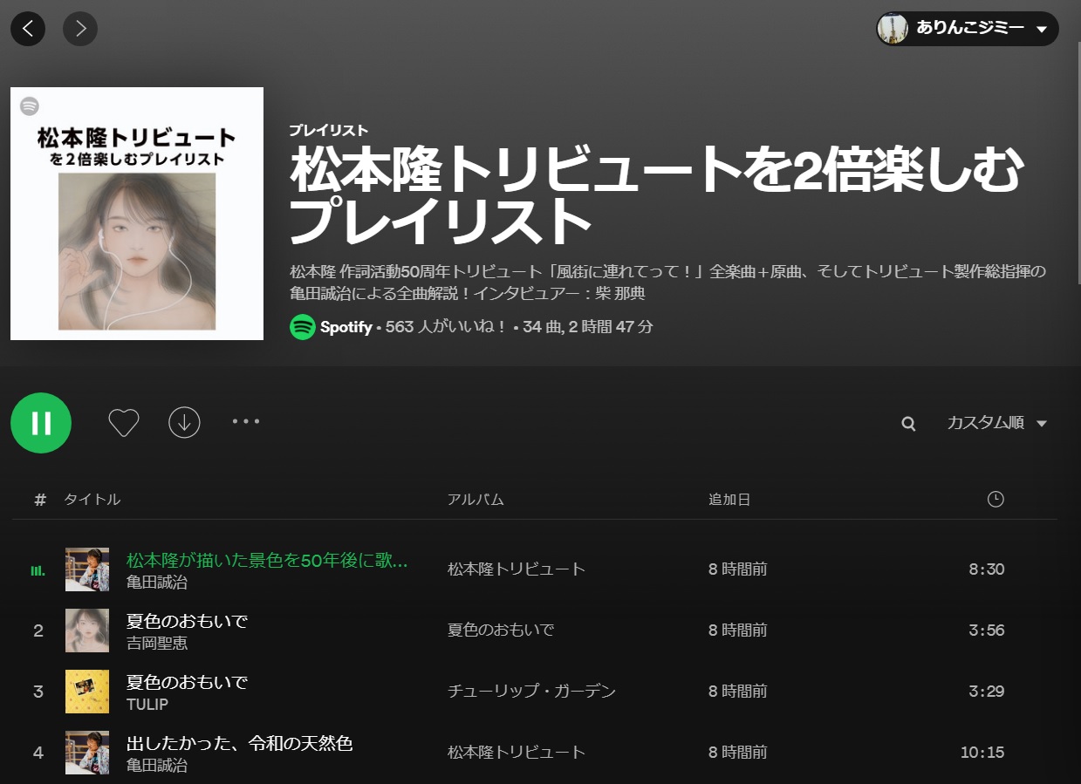Click track number 4 in the list

[x=38, y=753]
